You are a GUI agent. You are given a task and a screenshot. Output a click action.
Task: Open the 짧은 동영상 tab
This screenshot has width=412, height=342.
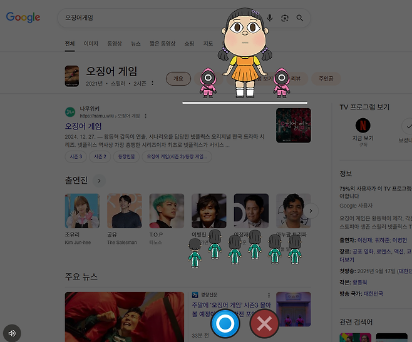click(162, 44)
